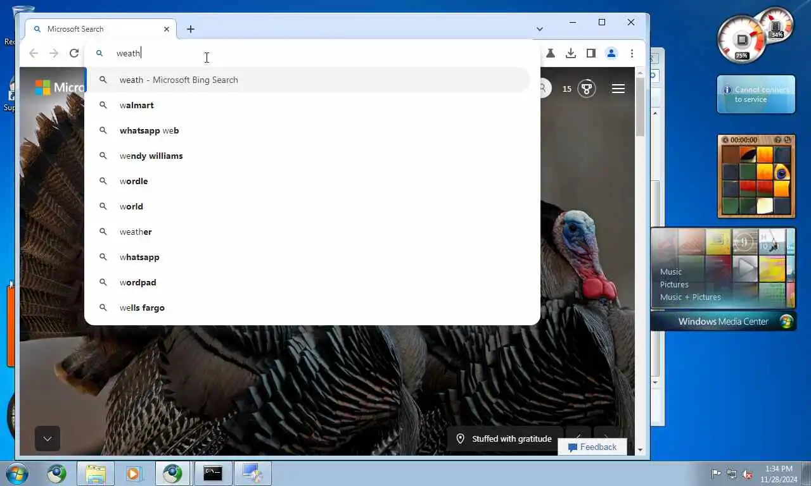Click the rewards points count "15"
The width and height of the screenshot is (811, 486).
567,89
